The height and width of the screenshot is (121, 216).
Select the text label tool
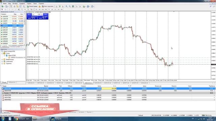[28, 9]
